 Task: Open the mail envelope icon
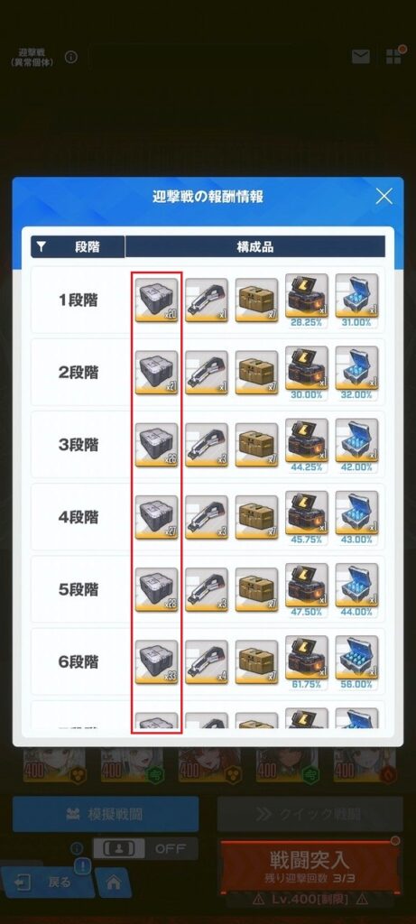(361, 57)
